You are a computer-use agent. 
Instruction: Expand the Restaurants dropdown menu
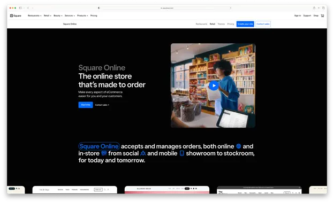[x=34, y=15]
